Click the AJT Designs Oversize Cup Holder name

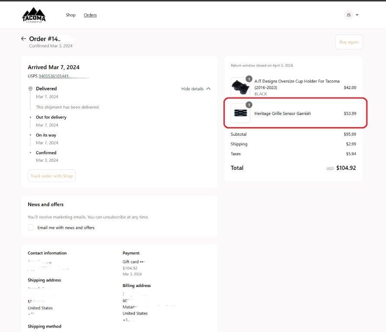point(297,84)
